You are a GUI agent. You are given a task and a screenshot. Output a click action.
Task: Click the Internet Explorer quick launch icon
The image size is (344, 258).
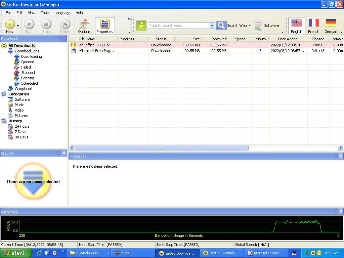click(39, 253)
